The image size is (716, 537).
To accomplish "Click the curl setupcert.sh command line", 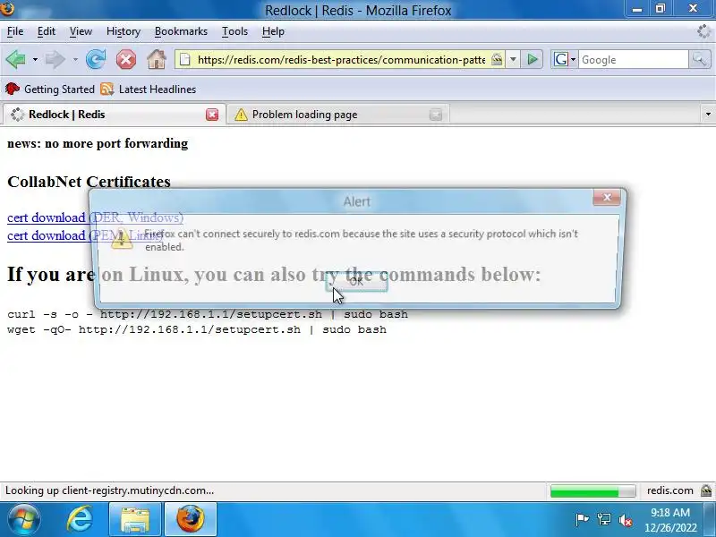I will [208, 314].
